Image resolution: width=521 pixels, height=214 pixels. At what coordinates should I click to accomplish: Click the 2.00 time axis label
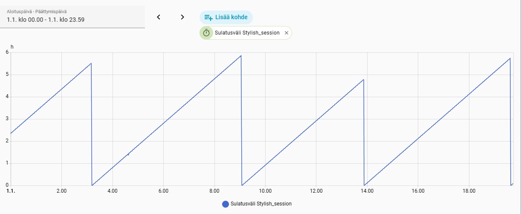62,191
